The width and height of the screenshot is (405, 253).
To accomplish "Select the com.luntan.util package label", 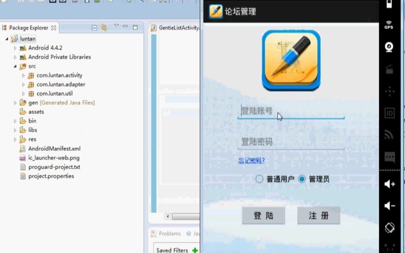I will (x=54, y=93).
